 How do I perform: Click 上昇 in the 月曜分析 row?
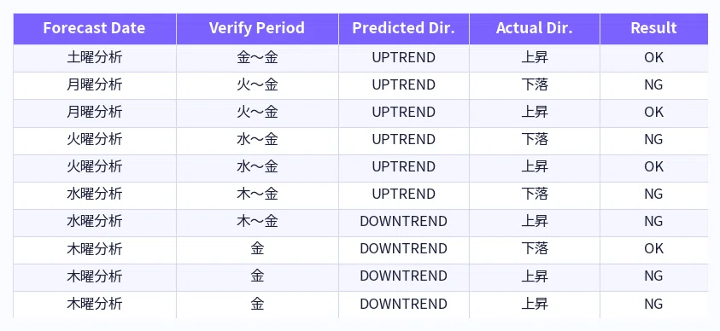[x=535, y=113]
